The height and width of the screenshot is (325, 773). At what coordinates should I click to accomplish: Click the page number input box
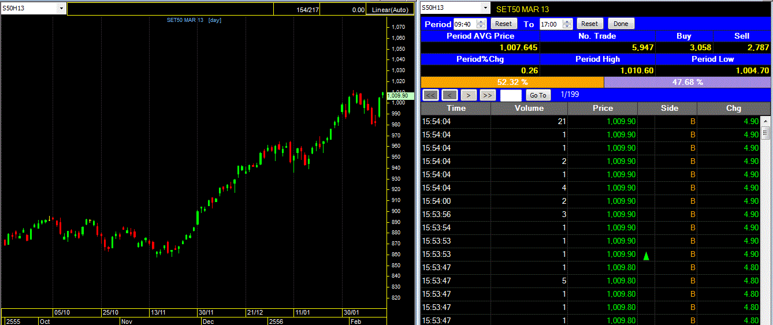[x=511, y=95]
